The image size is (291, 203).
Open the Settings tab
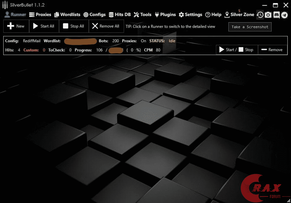point(190,15)
